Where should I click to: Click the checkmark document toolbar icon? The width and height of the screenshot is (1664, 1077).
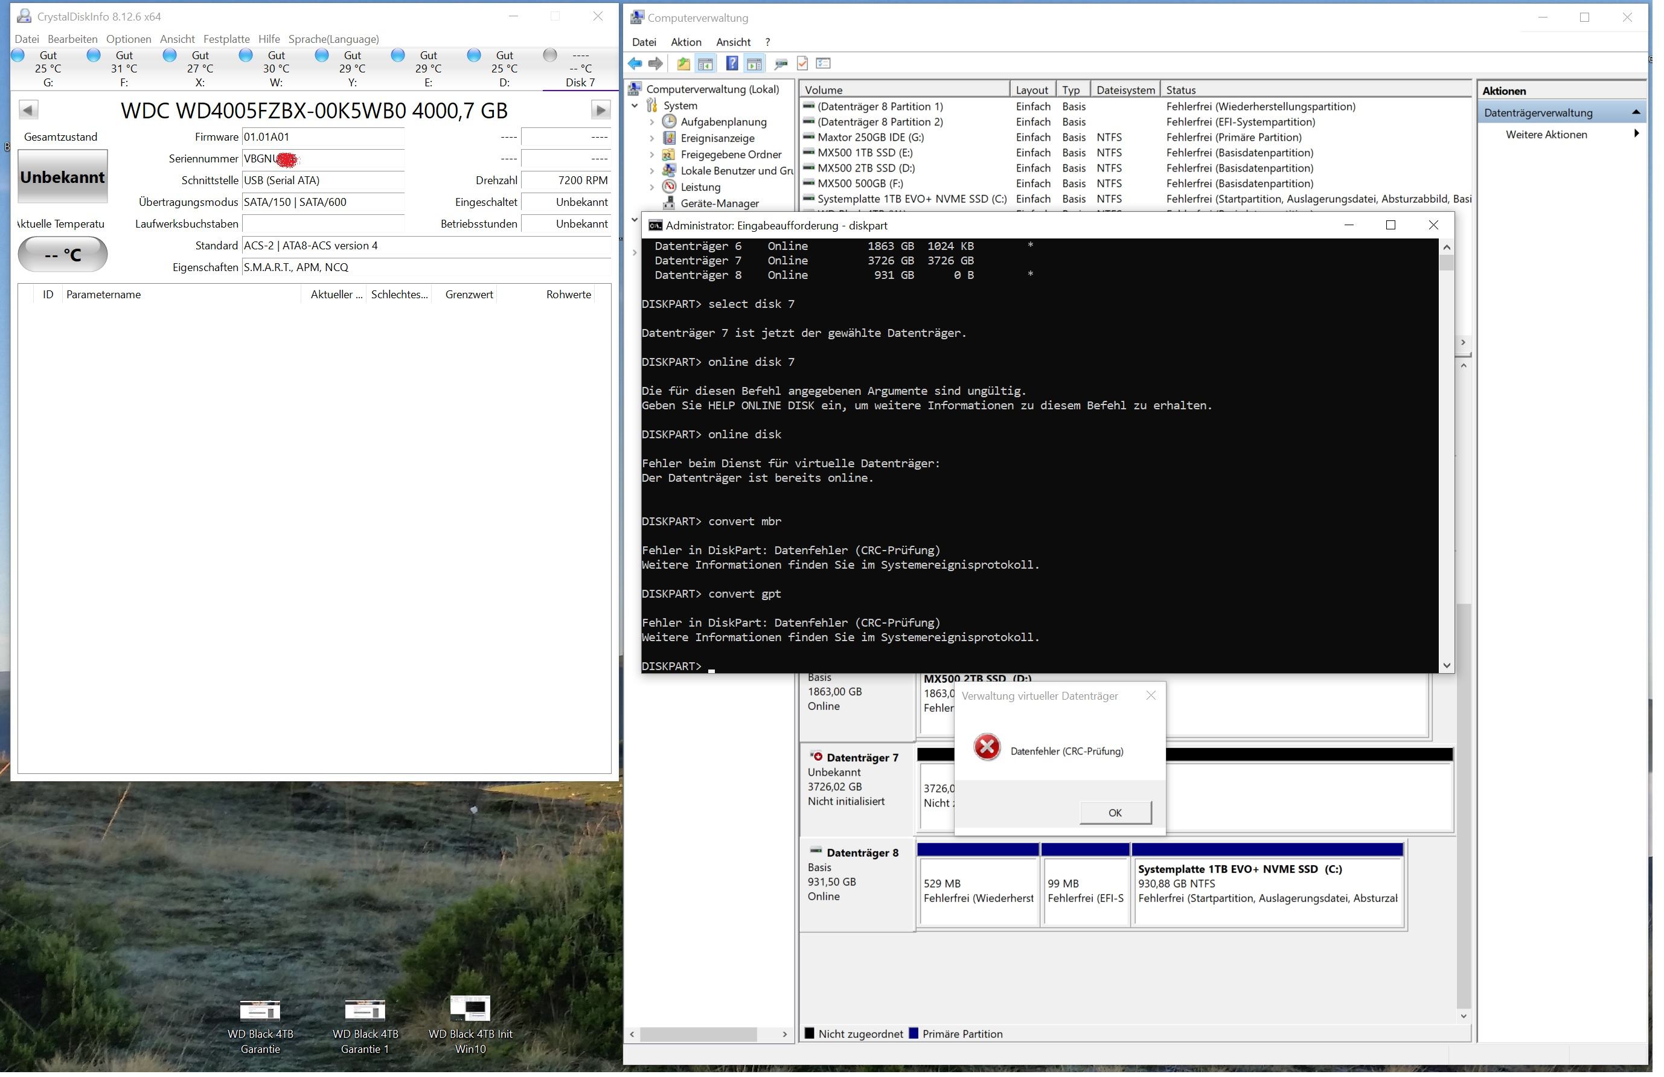[802, 63]
